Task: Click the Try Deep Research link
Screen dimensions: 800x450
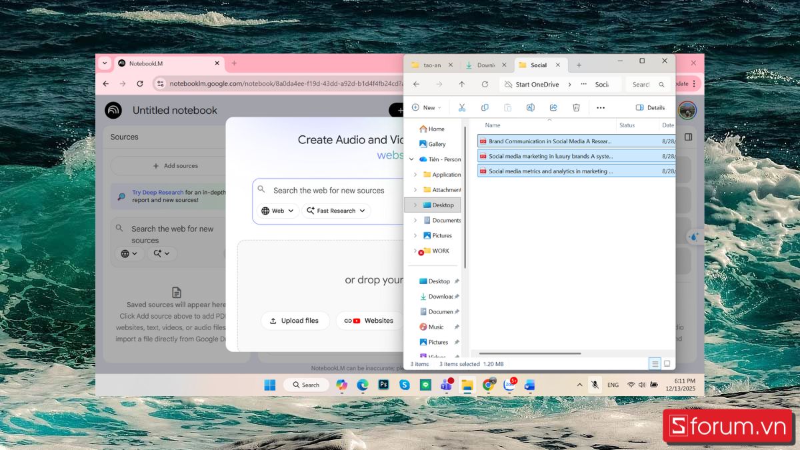Action: (x=157, y=193)
